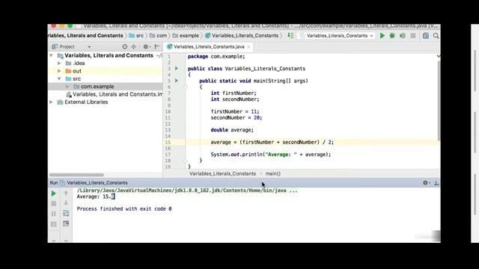Click line 15 'average = (firstNumber + secondNumber) / 2;'
The width and height of the screenshot is (479, 269).
pos(272,142)
